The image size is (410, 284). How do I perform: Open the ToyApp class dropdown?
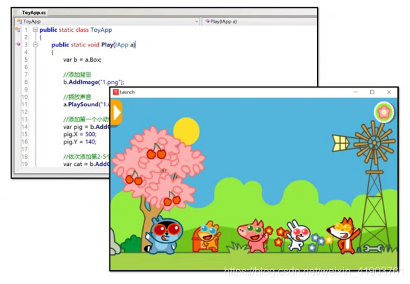pyautogui.click(x=108, y=21)
